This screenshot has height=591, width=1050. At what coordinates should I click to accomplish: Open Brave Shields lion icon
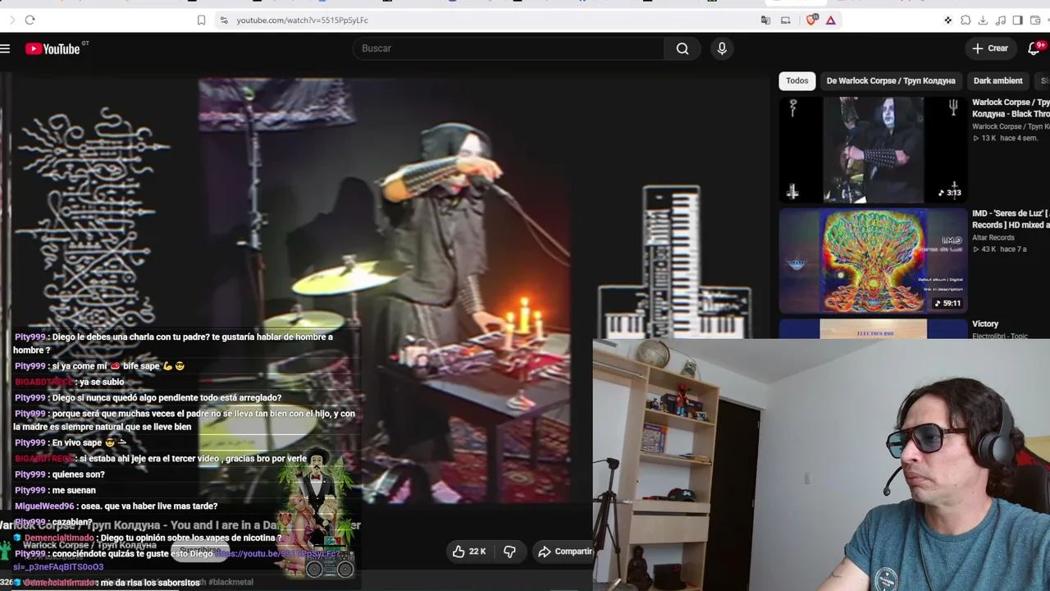click(x=812, y=20)
